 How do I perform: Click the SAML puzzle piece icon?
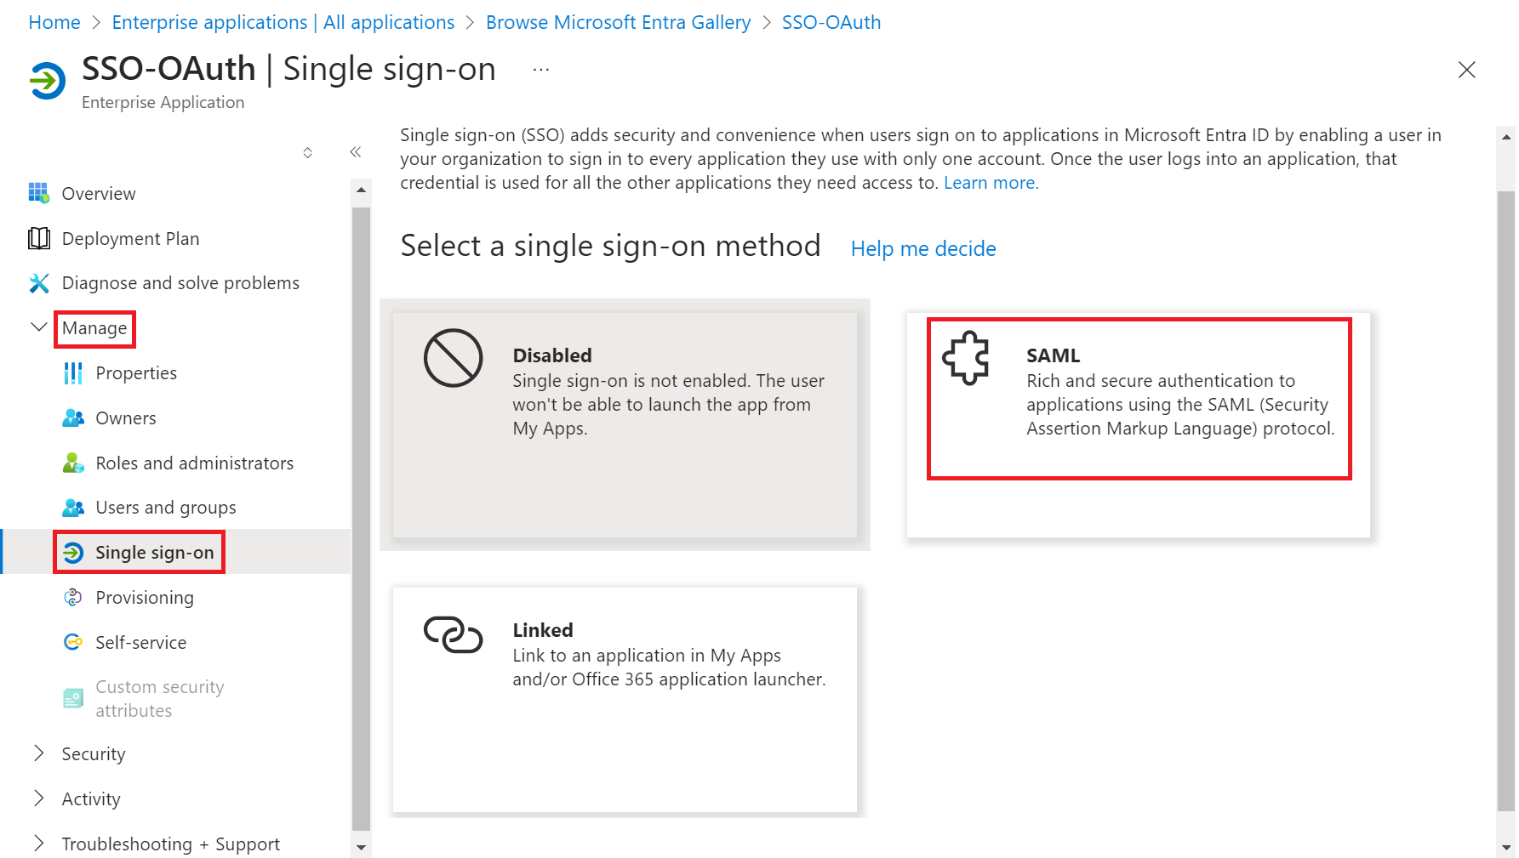(x=966, y=358)
